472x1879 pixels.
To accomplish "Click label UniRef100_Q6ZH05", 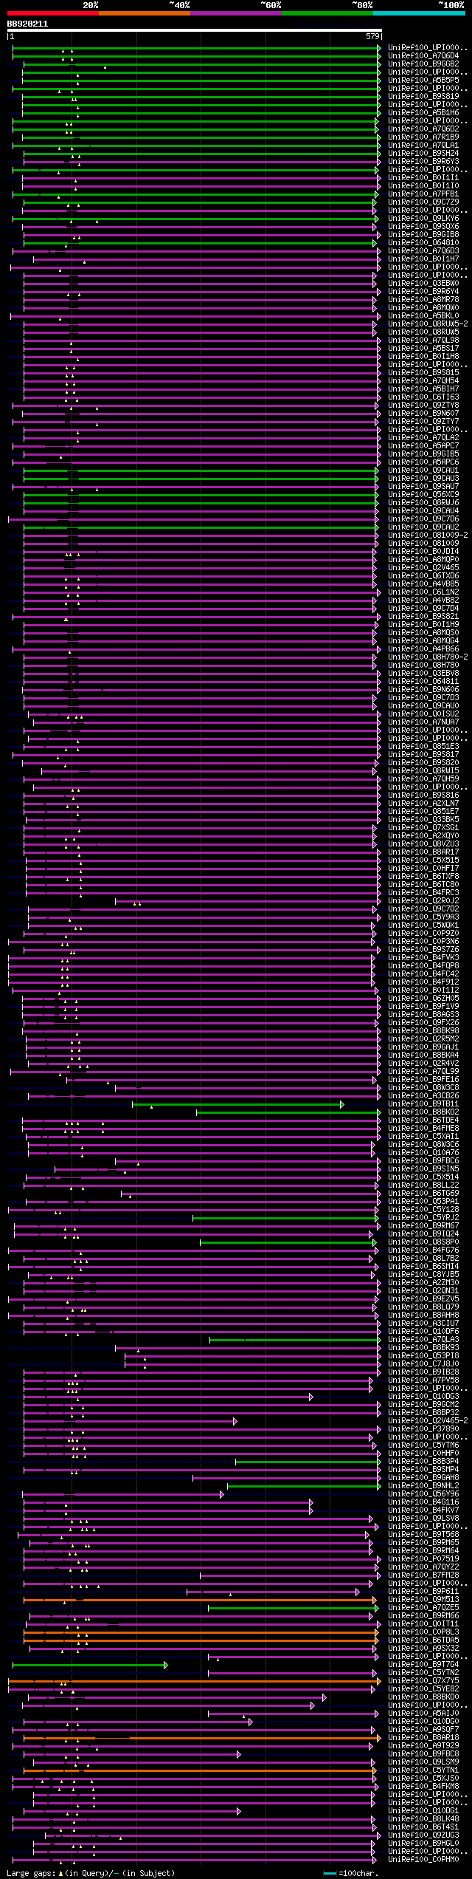I will click(423, 998).
